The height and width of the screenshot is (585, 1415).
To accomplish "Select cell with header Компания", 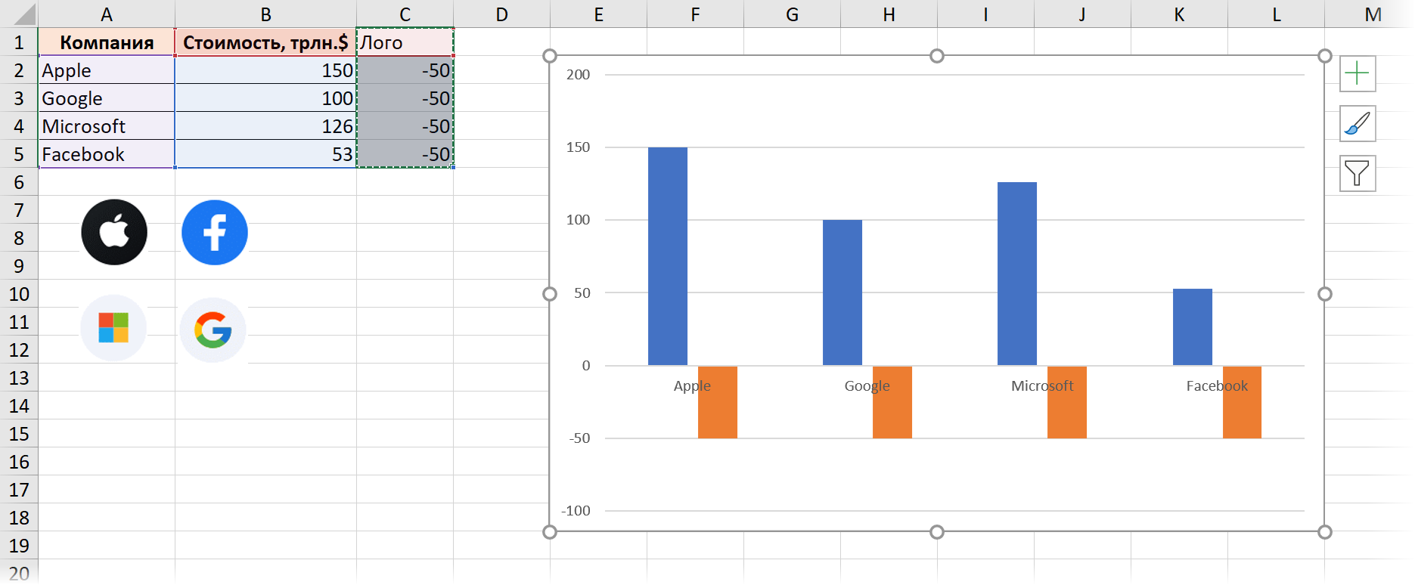I will pos(107,42).
